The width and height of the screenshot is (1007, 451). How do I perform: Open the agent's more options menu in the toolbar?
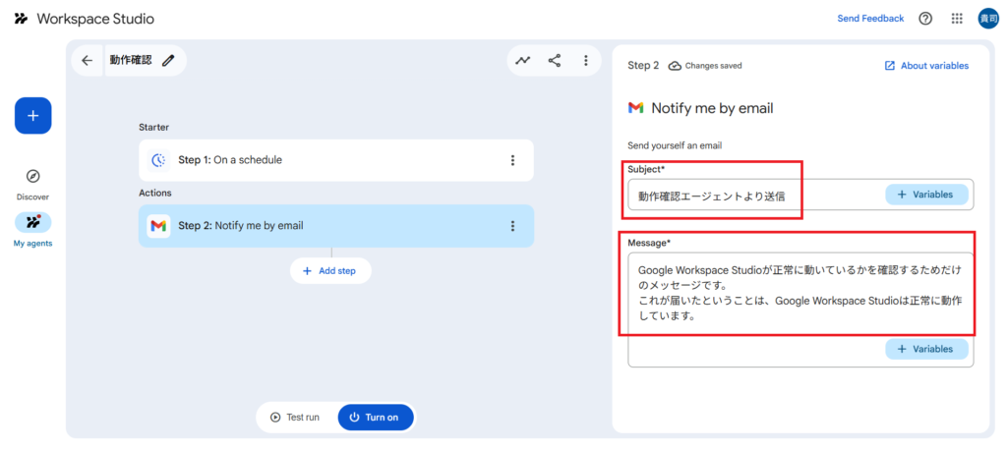[586, 61]
